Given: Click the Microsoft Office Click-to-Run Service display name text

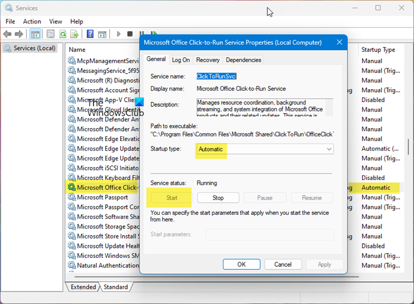Looking at the screenshot, I should coord(241,89).
